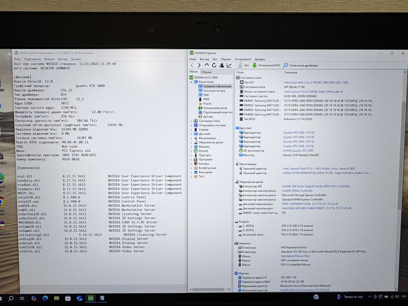This screenshot has height=306, width=408.
Task: Expand the Системна плата tree node
Action: pyautogui.click(x=191, y=121)
